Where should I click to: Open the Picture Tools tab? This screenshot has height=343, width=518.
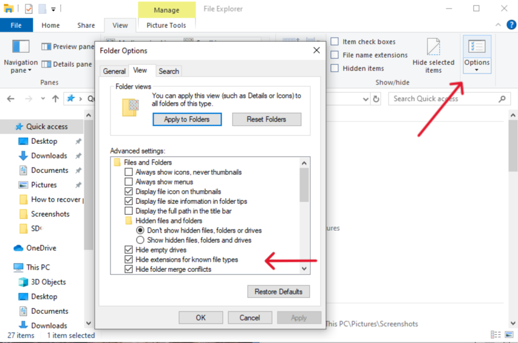(166, 25)
